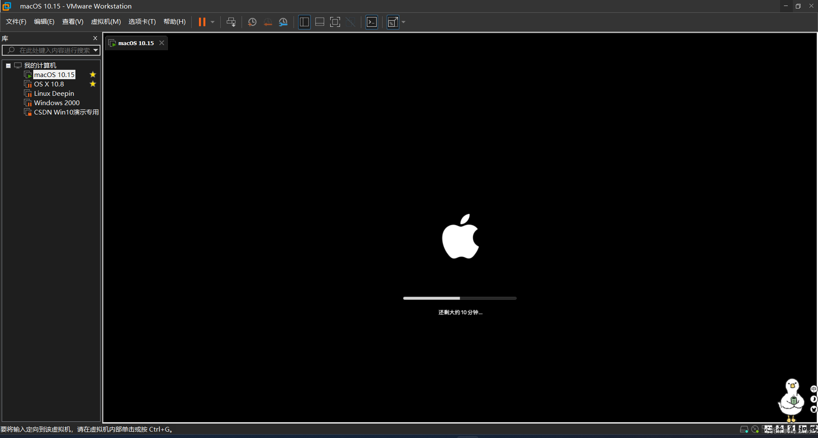Image resolution: width=818 pixels, height=438 pixels.
Task: Take a snapshot of this VM
Action: click(252, 22)
